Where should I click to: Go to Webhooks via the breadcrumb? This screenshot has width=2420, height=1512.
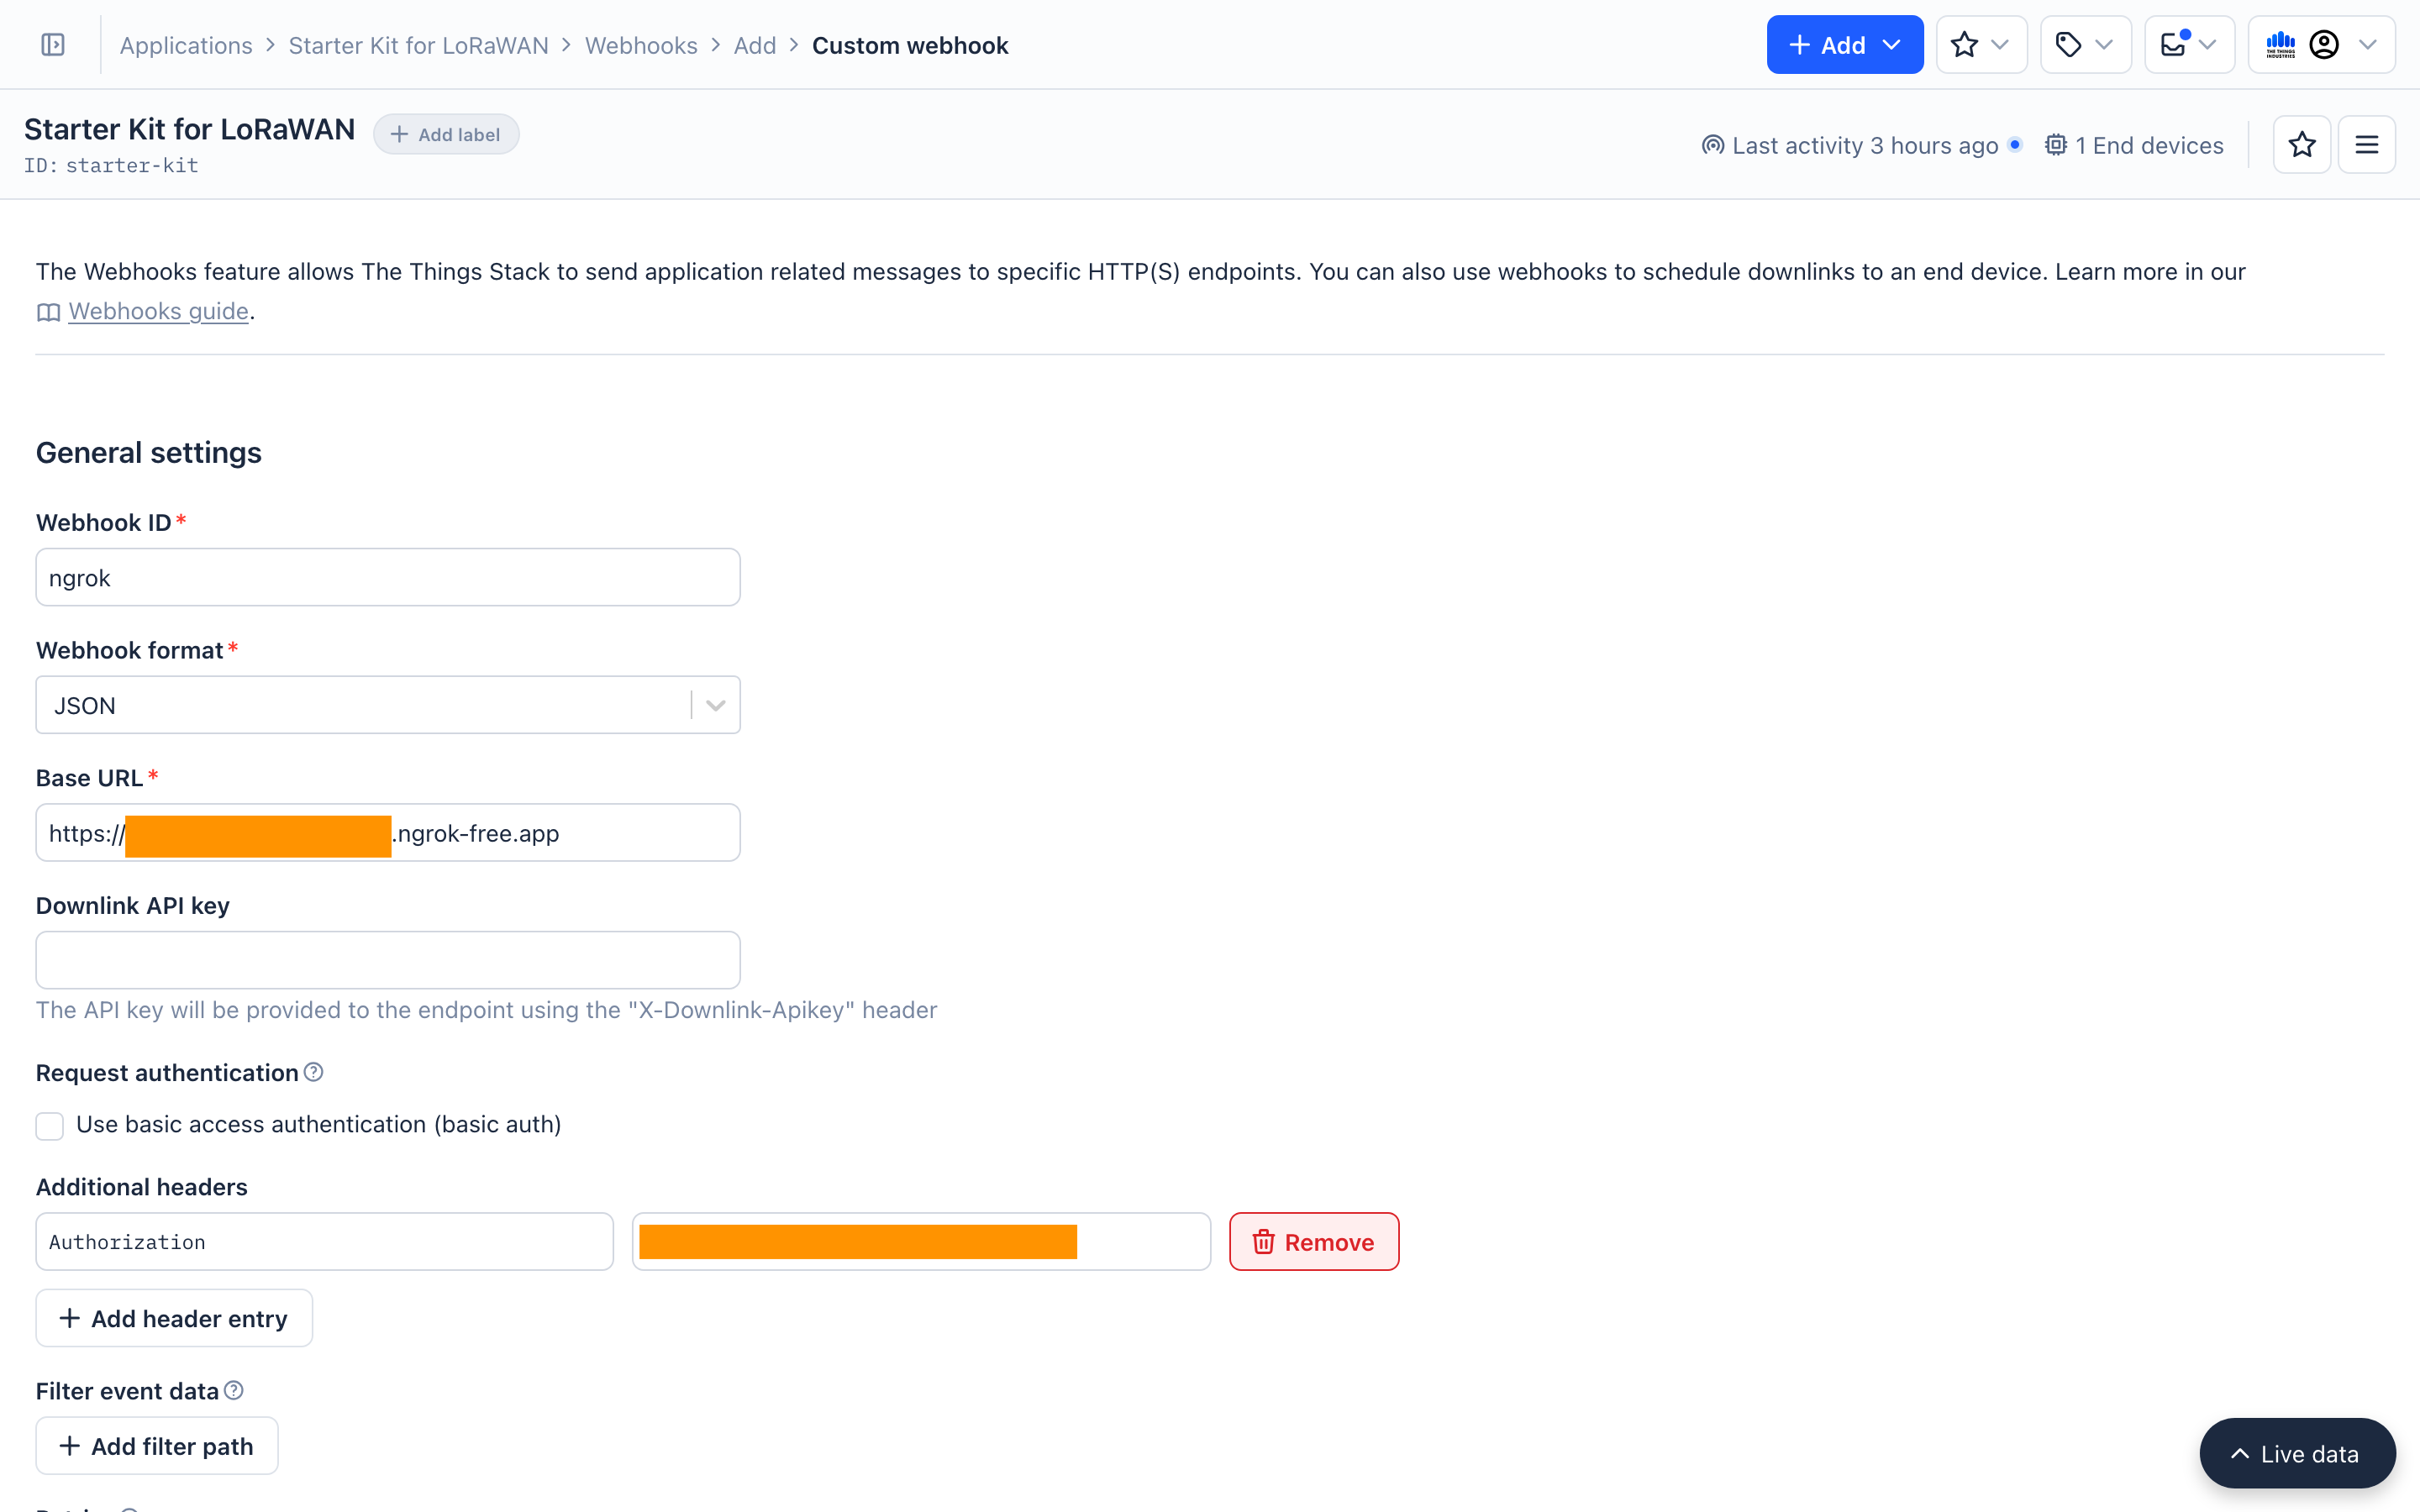click(641, 45)
